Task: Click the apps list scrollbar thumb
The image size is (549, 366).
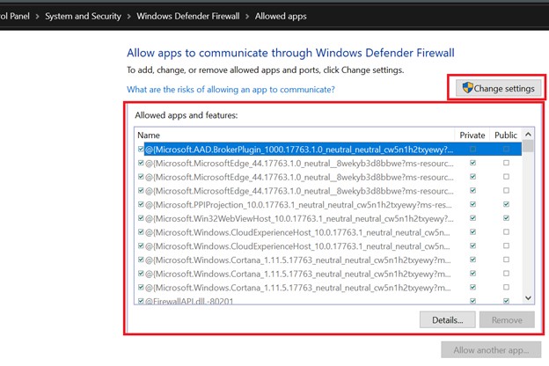Action: 528,146
